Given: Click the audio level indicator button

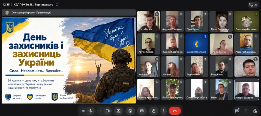Looking at the screenshot, I should coord(83,111).
